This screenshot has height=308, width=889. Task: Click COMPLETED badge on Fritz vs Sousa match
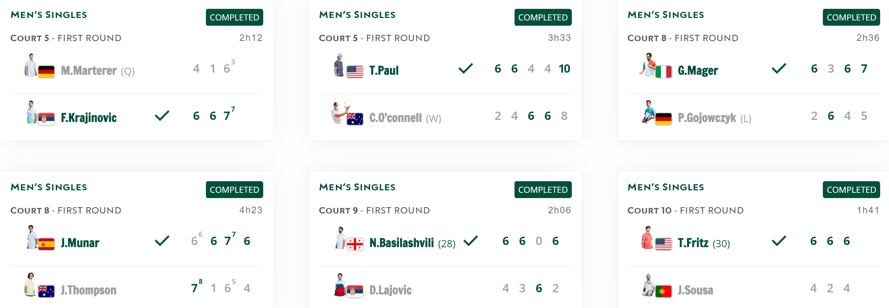pyautogui.click(x=851, y=189)
